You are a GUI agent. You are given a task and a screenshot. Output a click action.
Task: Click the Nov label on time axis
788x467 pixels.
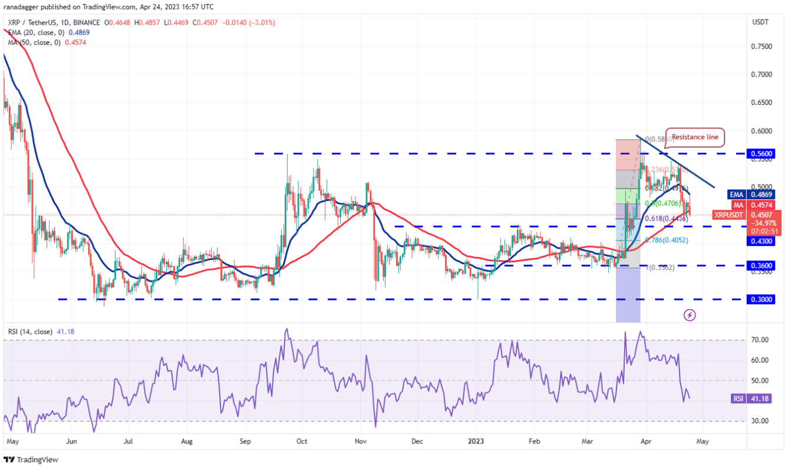coord(361,440)
